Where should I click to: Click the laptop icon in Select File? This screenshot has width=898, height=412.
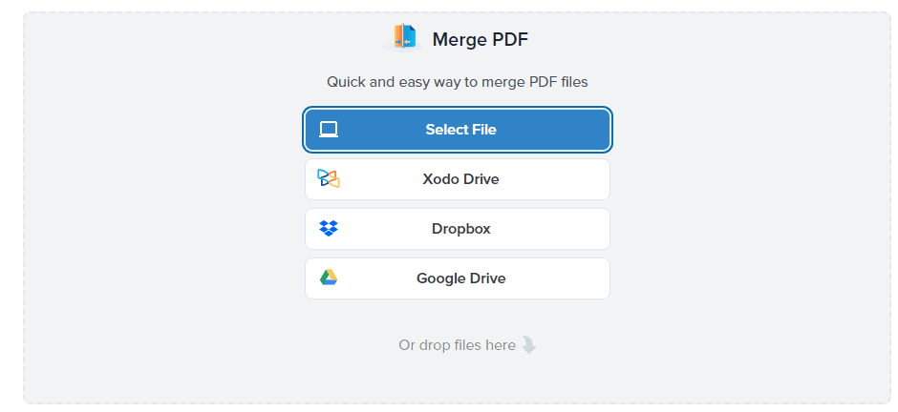pyautogui.click(x=329, y=130)
